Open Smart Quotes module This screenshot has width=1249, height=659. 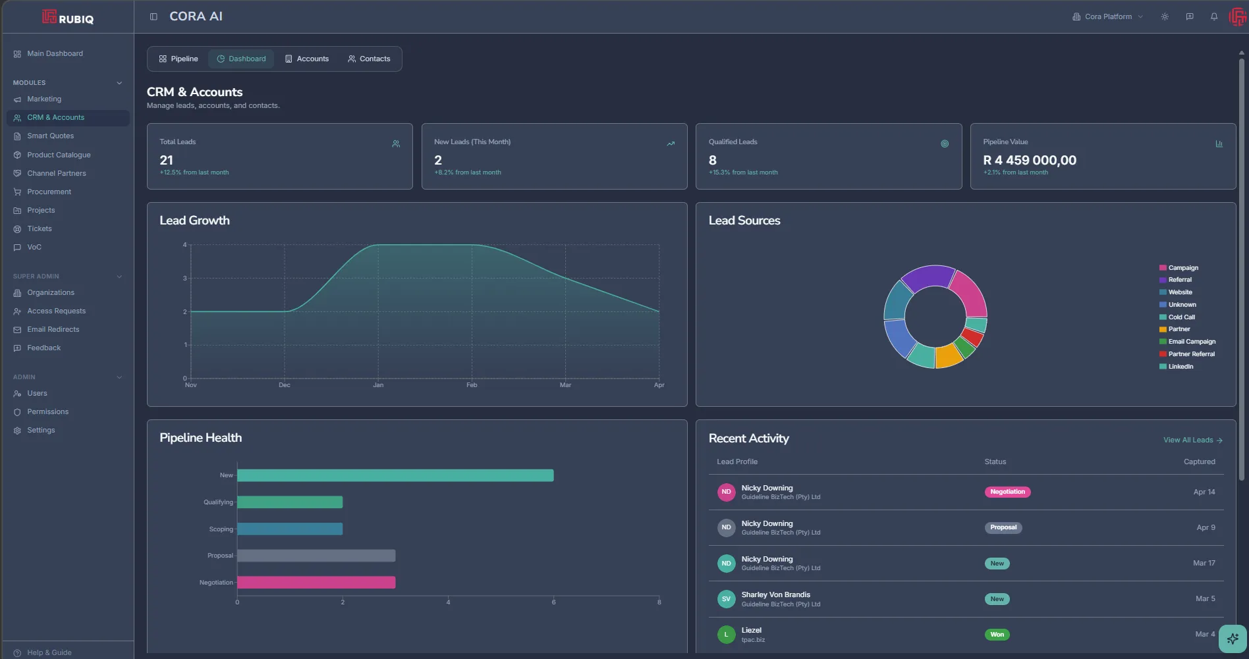point(50,136)
